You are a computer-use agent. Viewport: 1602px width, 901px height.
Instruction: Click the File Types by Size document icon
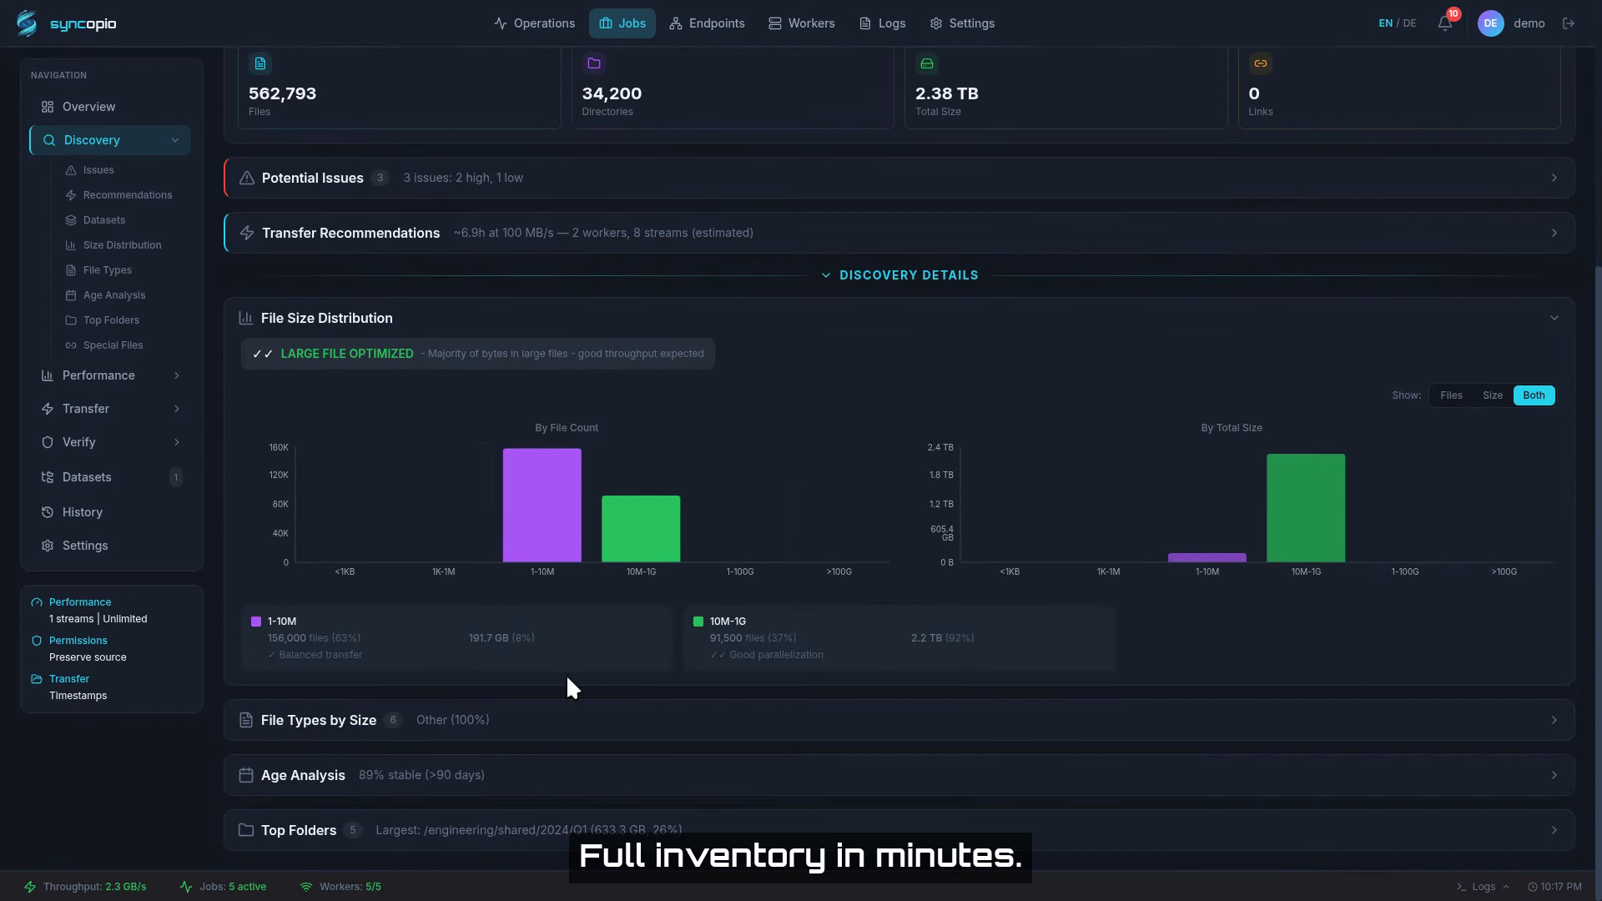pos(246,720)
